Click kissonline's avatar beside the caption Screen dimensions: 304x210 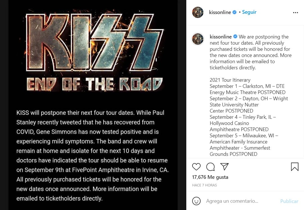[x=198, y=39]
